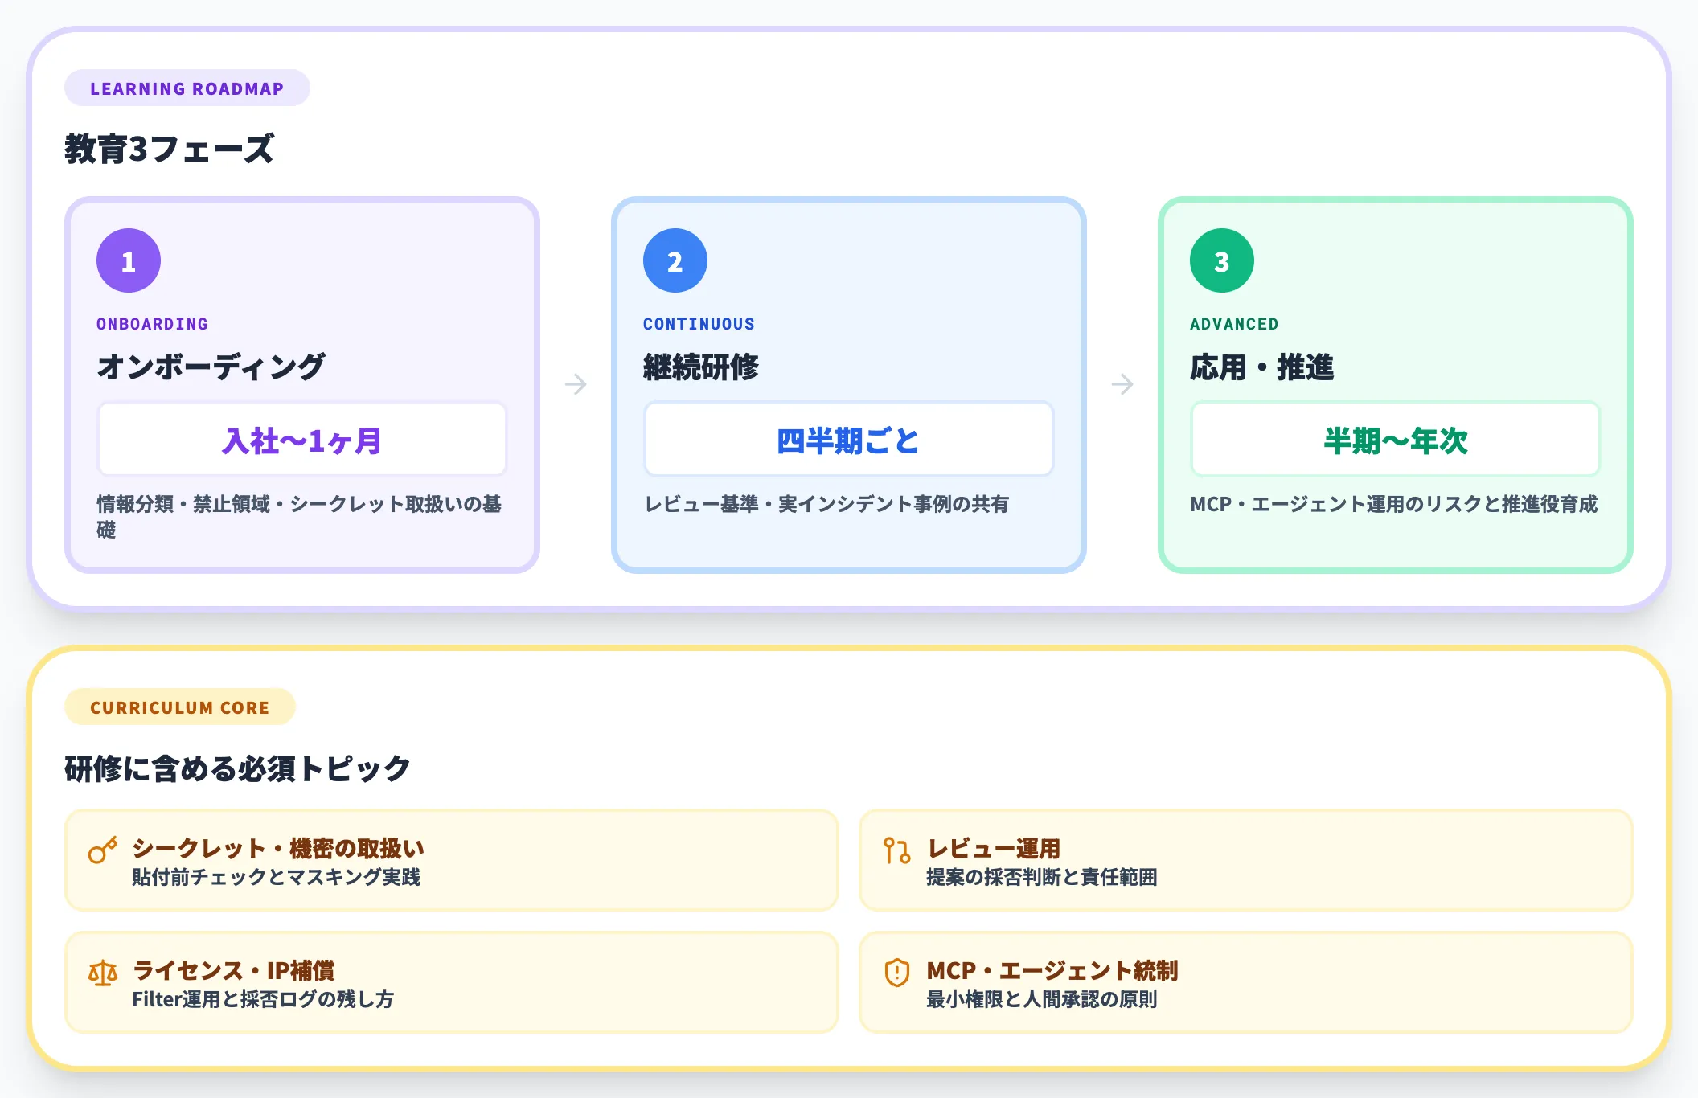This screenshot has height=1098, width=1698.
Task: Select the ONBOARDING label text
Action: (151, 323)
